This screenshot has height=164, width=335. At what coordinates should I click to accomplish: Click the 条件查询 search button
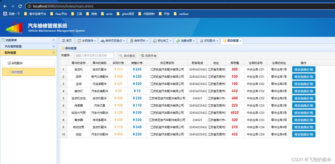(127, 56)
